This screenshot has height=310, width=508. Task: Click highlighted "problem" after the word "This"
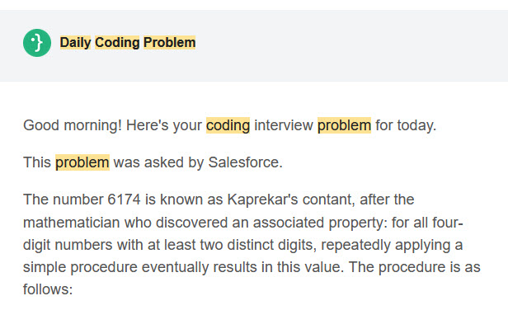[82, 162]
